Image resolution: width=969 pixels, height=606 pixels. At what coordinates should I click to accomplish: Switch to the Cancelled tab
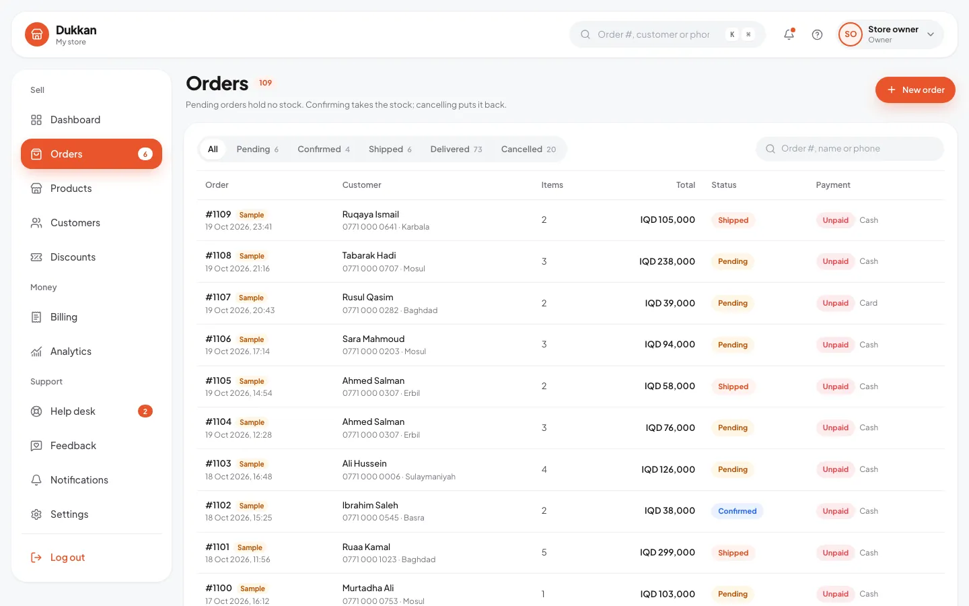click(528, 149)
